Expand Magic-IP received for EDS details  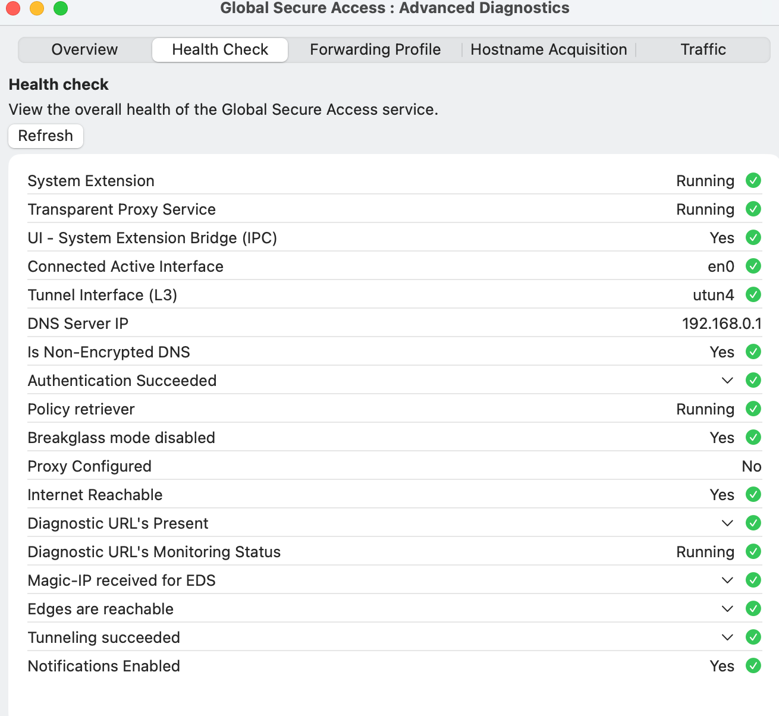tap(727, 580)
